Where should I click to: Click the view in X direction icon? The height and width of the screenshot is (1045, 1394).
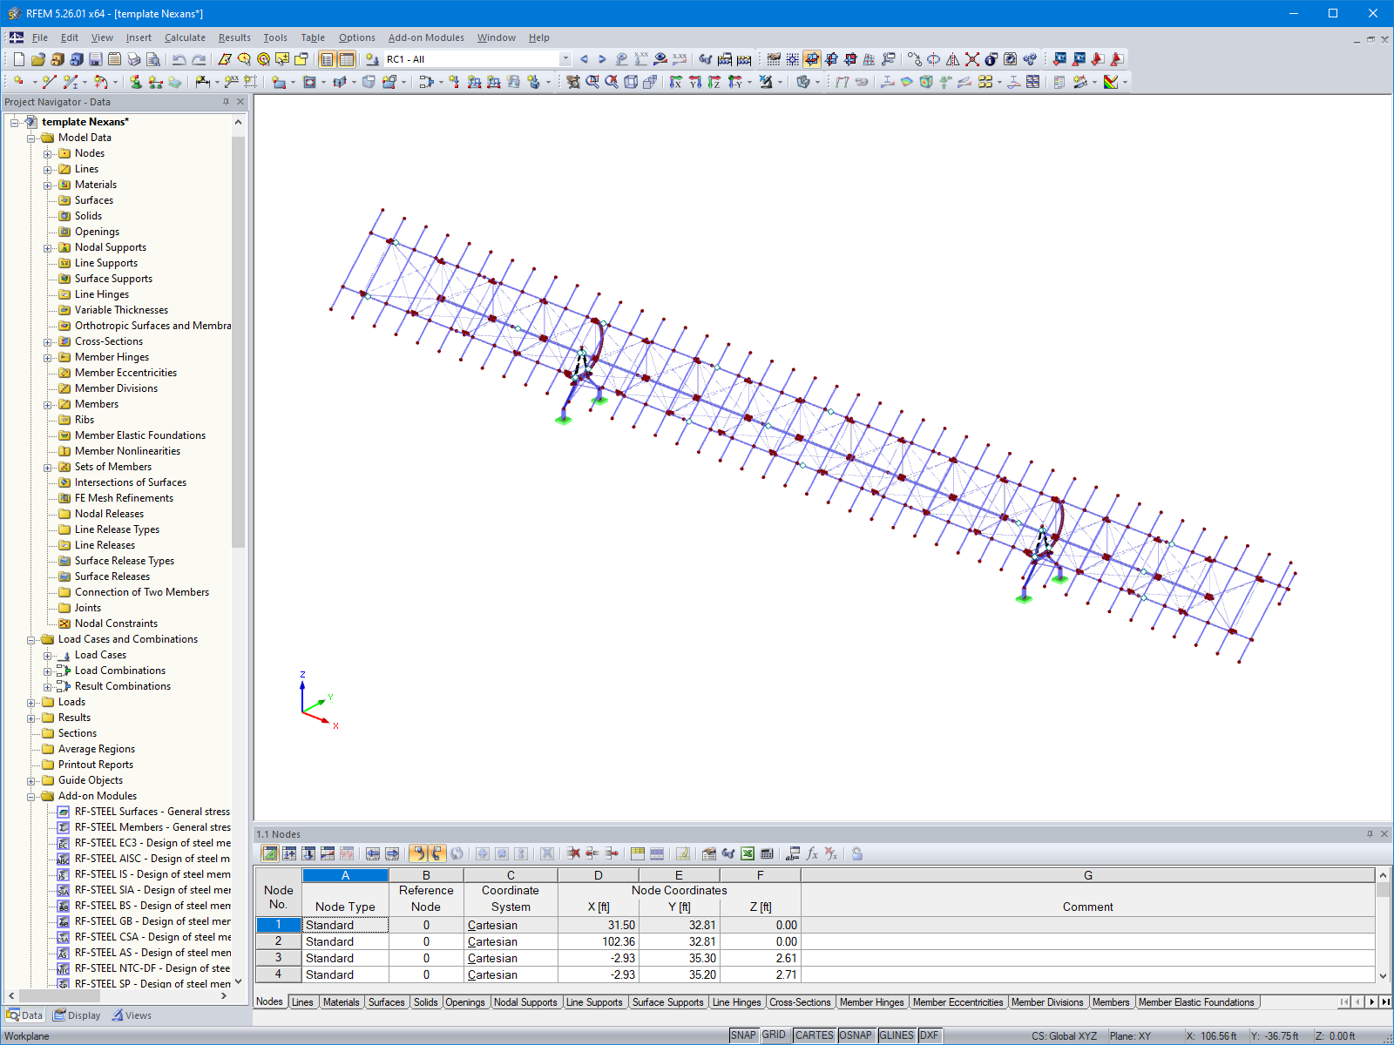[676, 82]
